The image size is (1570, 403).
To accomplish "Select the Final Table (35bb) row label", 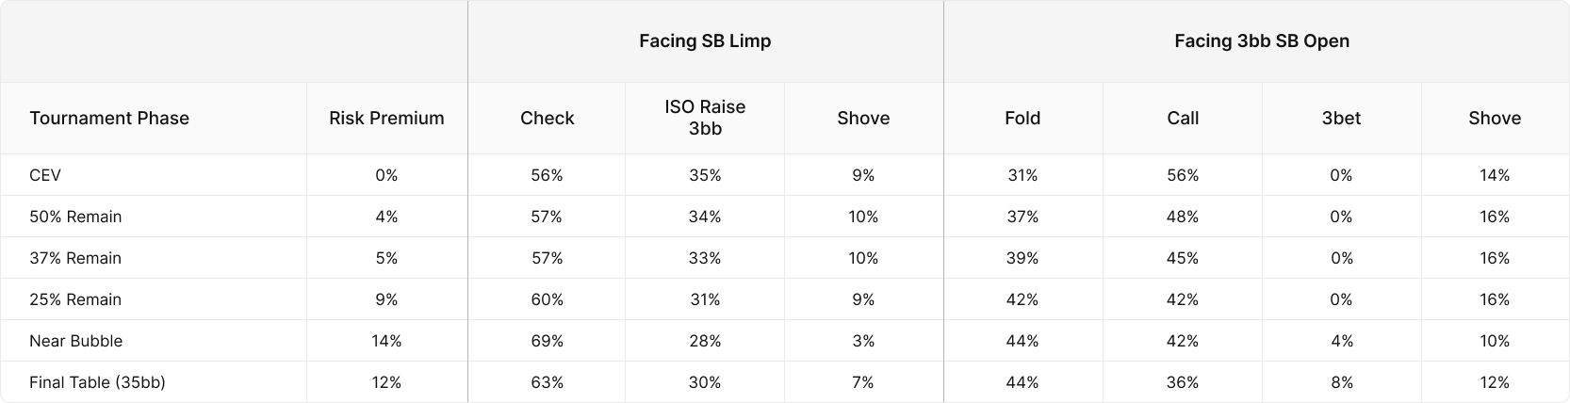I will pos(97,382).
